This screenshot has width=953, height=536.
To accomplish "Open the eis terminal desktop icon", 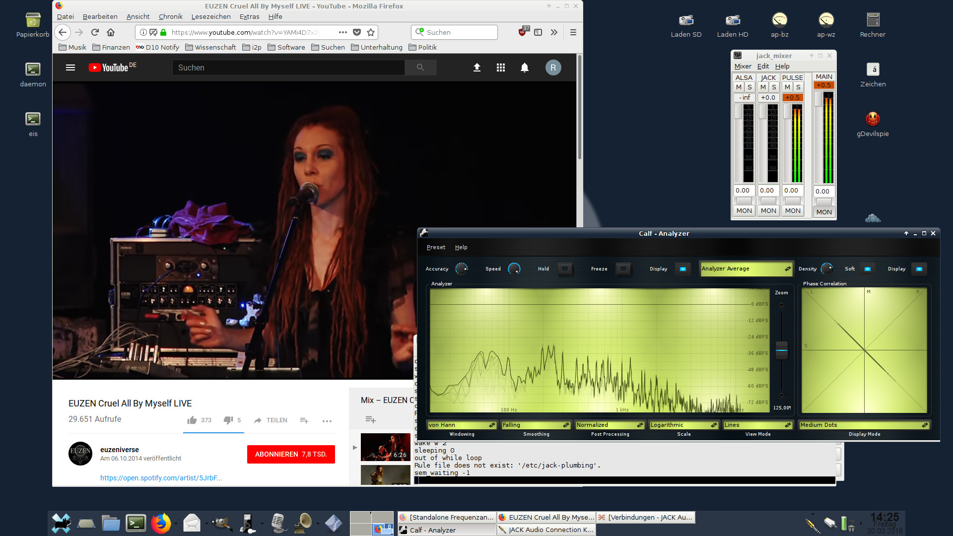I will [33, 124].
